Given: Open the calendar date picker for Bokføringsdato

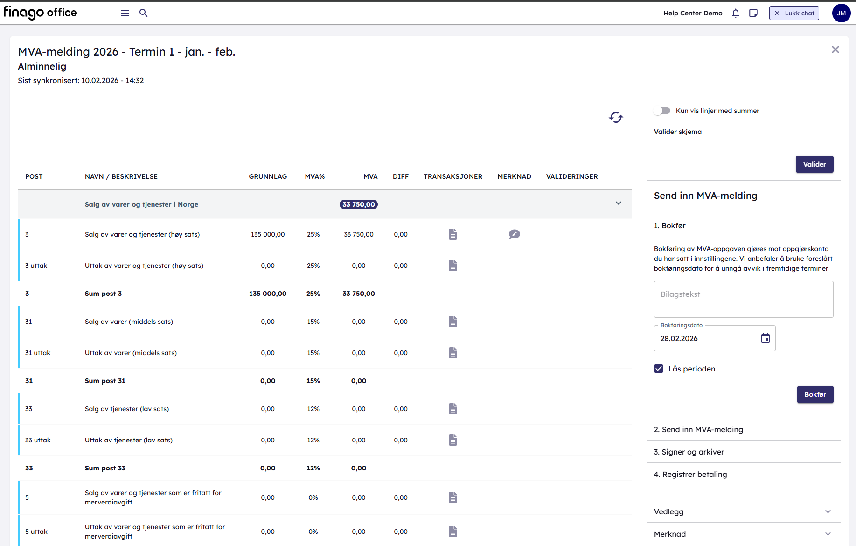Looking at the screenshot, I should (x=766, y=338).
